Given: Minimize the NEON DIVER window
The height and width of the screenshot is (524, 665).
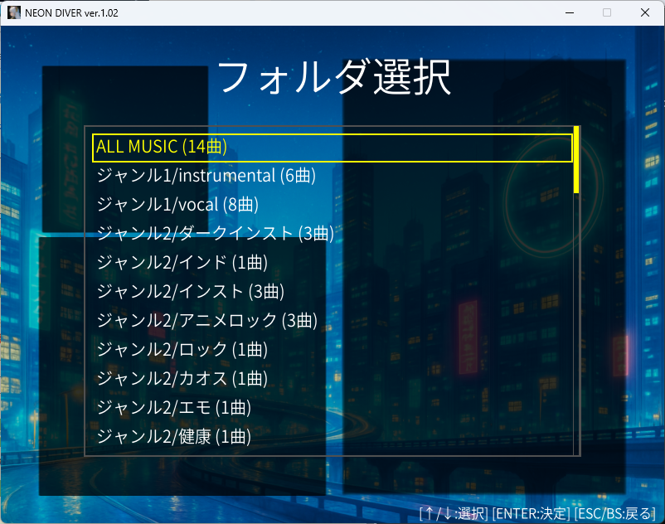Looking at the screenshot, I should point(570,12).
